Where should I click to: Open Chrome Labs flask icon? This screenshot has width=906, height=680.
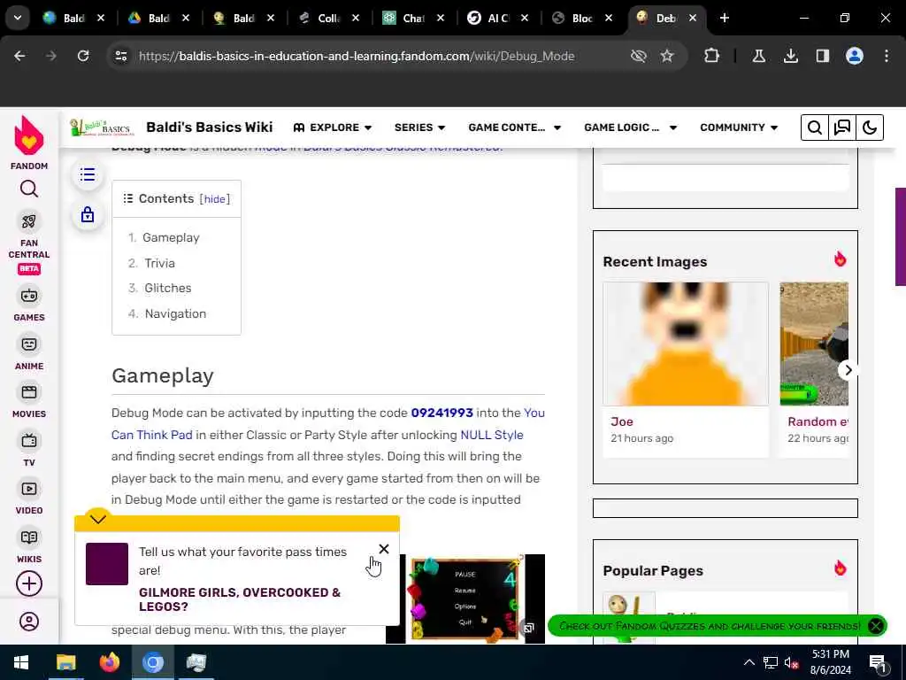click(758, 56)
